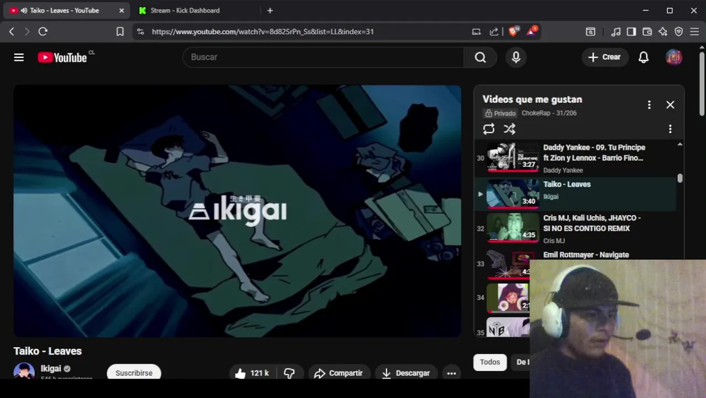The image size is (706, 398).
Task: Open the Ikigai channel name link
Action: pyautogui.click(x=51, y=369)
